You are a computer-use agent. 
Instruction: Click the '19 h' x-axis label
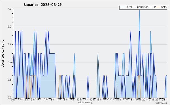pos(138,100)
